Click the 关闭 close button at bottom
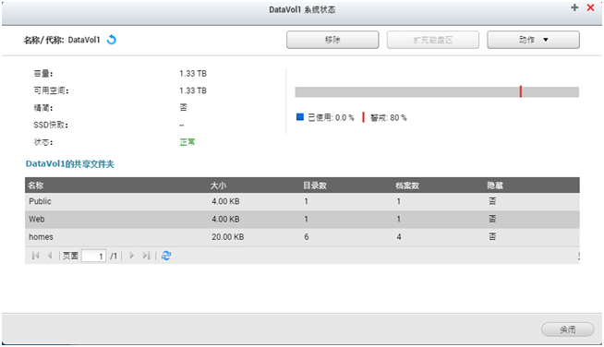The height and width of the screenshot is (347, 604). 567,329
